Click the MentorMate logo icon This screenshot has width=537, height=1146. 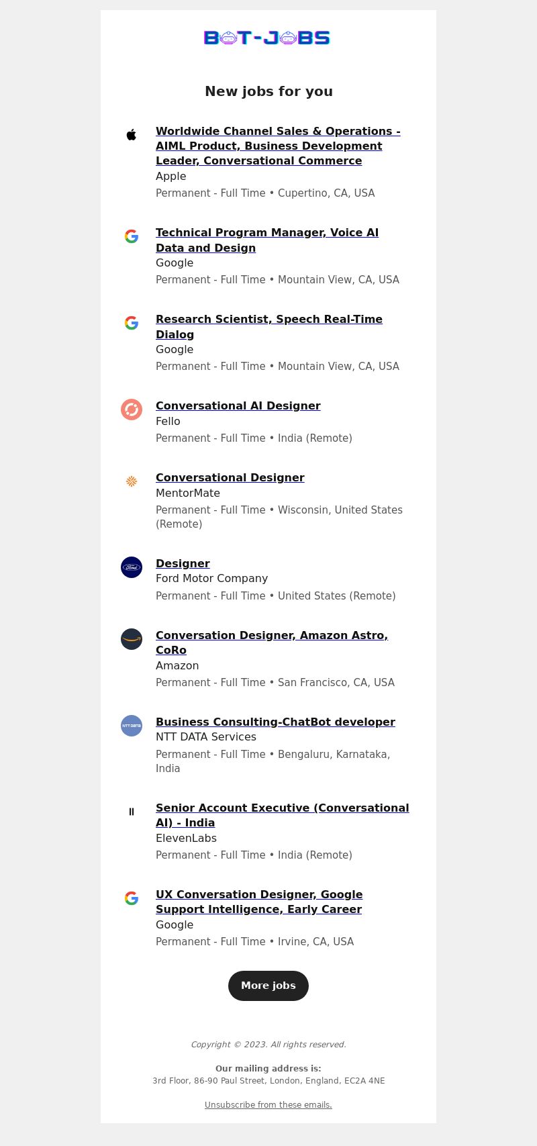[x=132, y=481]
